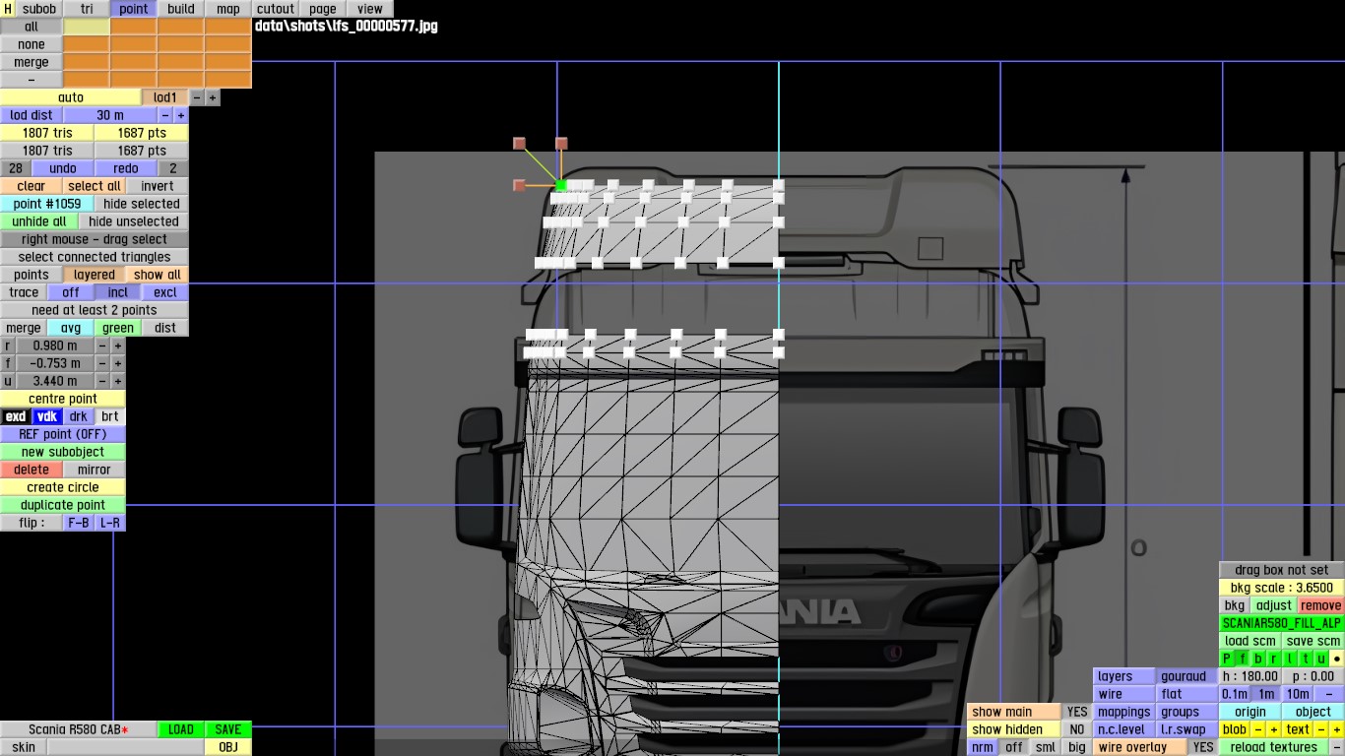Screen dimensions: 1345x756
Task: Increase the lod1 level with plus
Action: click(213, 97)
